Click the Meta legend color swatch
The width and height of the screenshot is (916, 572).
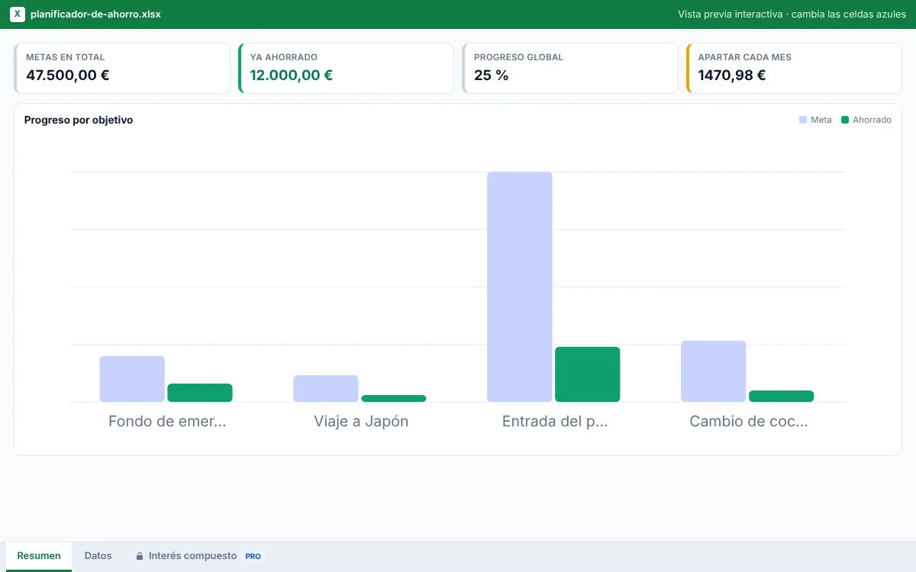click(x=803, y=120)
